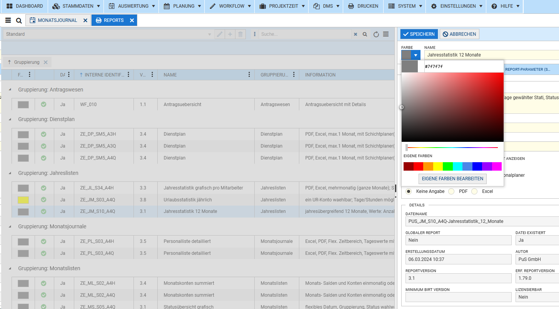Viewport: 559px width, 309px height.
Task: Clear the search field with the X icon
Action: [x=355, y=34]
